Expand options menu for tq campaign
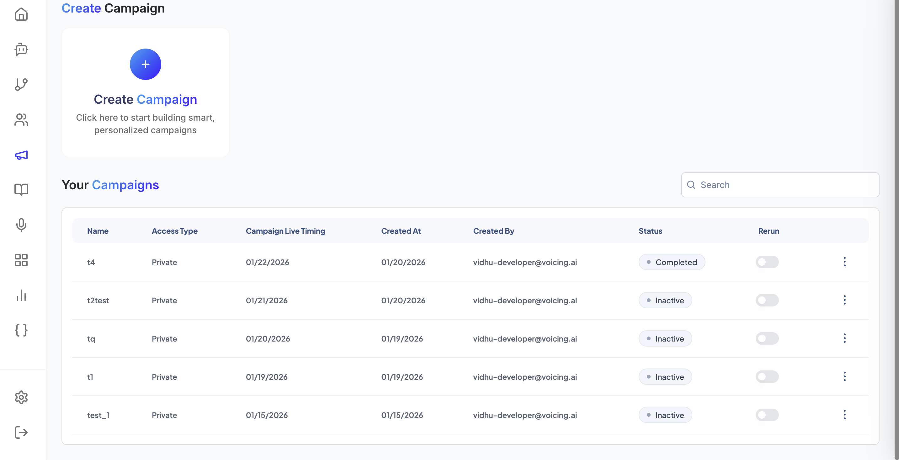 pyautogui.click(x=844, y=338)
